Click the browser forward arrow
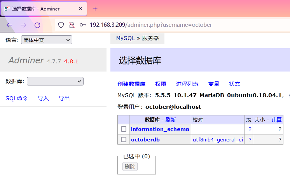 23,25
